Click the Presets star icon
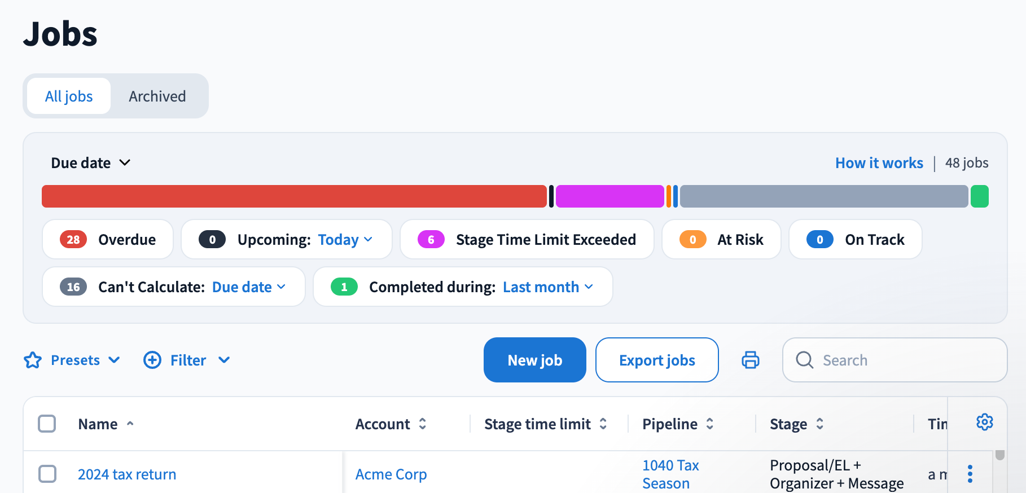This screenshot has width=1026, height=493. [x=33, y=360]
